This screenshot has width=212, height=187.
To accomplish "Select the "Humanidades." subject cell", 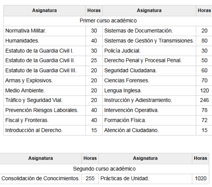I will pyautogui.click(x=22, y=41).
